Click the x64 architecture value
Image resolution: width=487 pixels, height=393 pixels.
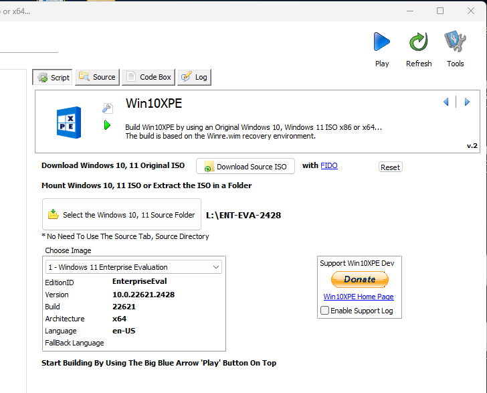pos(119,319)
